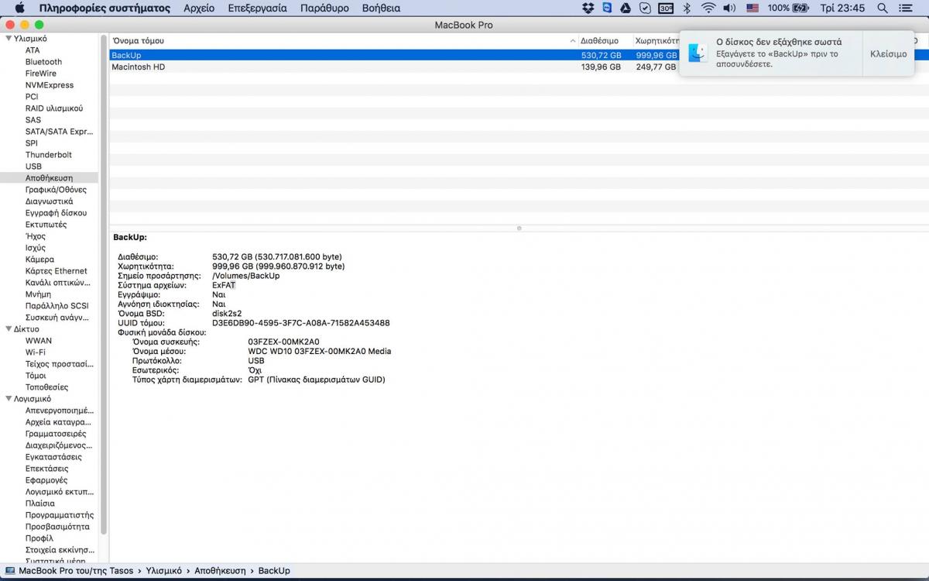Click the MacBook icon in the path bar
The image size is (929, 581).
click(x=10, y=571)
